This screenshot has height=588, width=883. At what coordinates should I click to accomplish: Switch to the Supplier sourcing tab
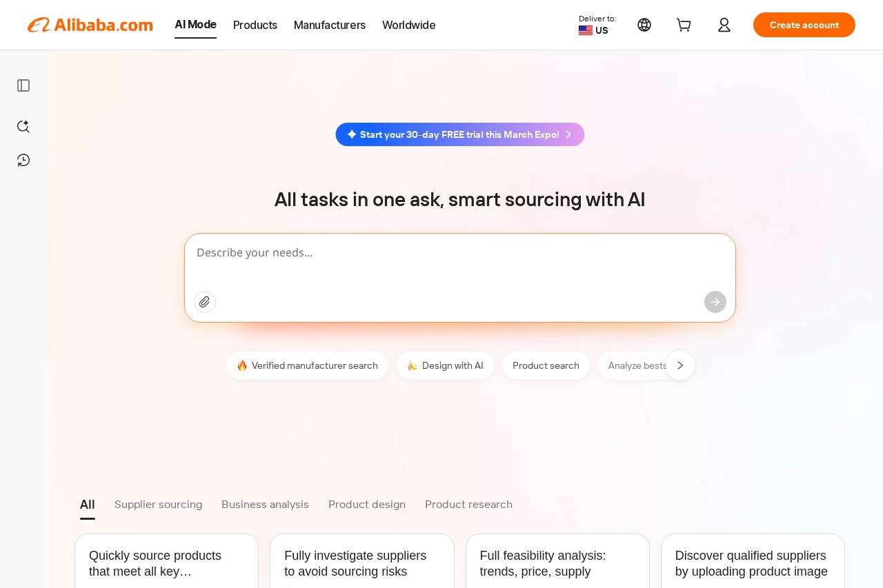pyautogui.click(x=158, y=504)
